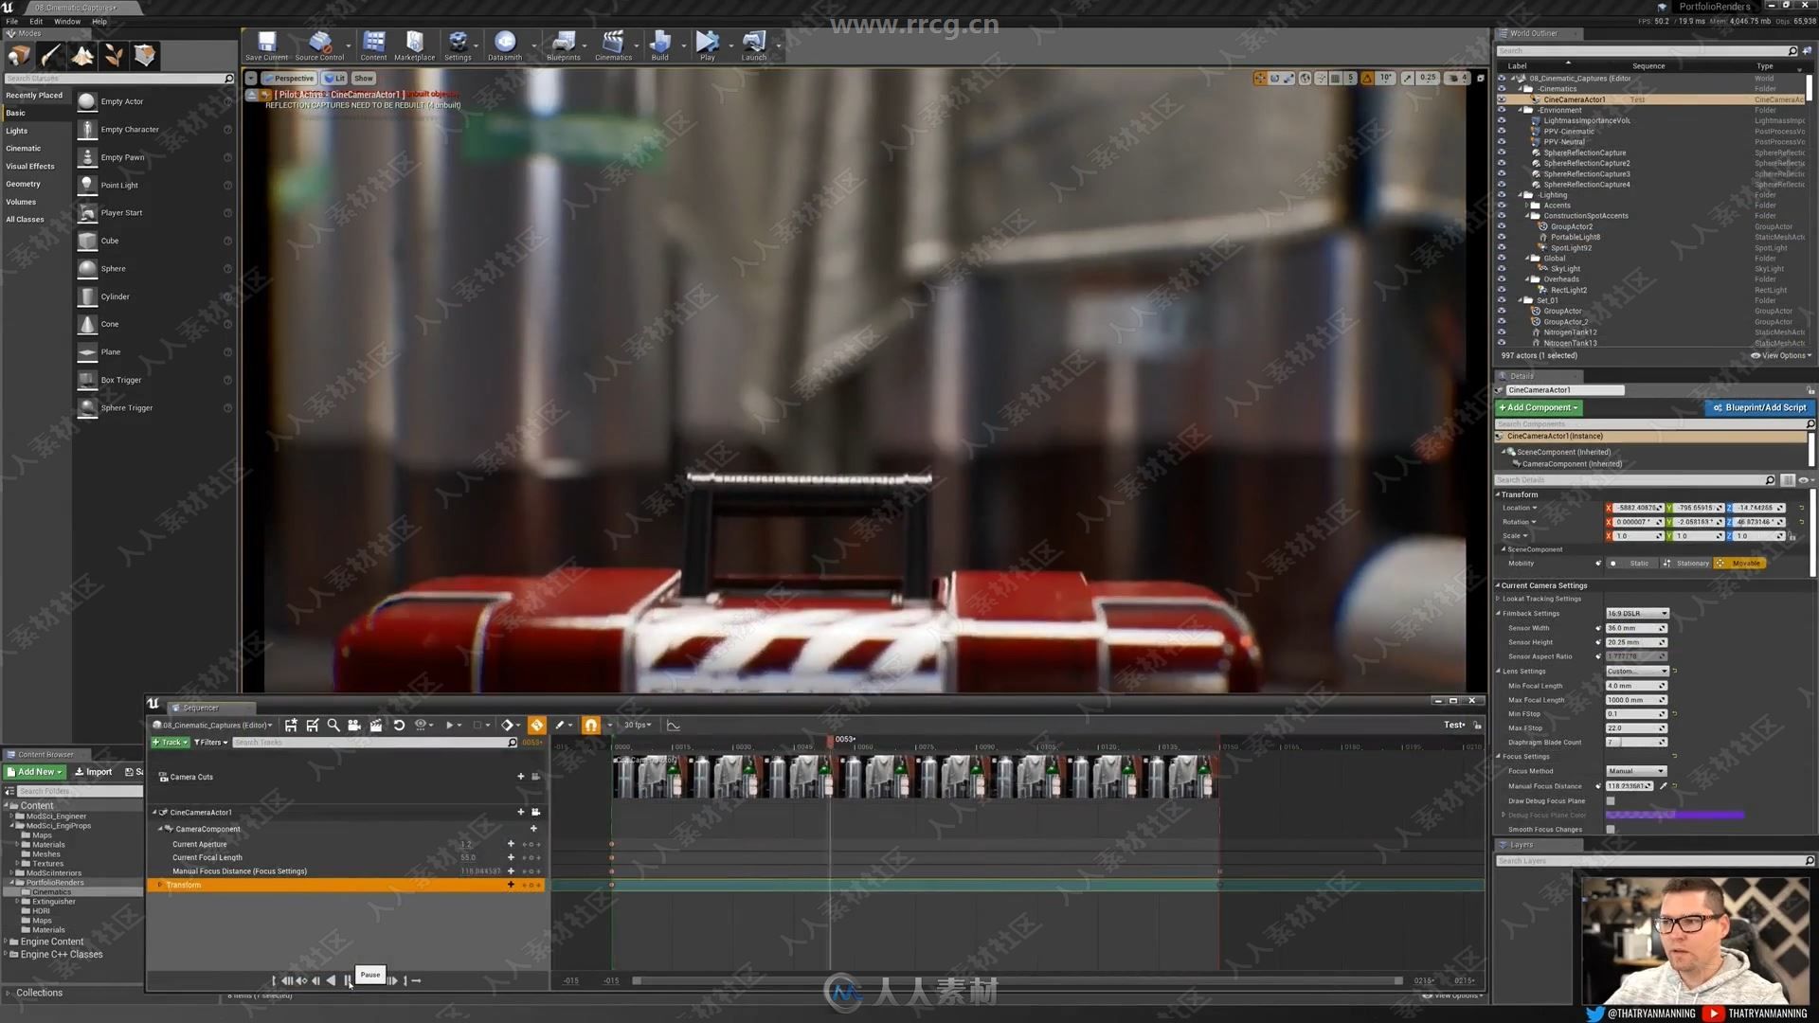Viewport: 1819px width, 1023px height.
Task: Open the Help menu
Action: (99, 22)
